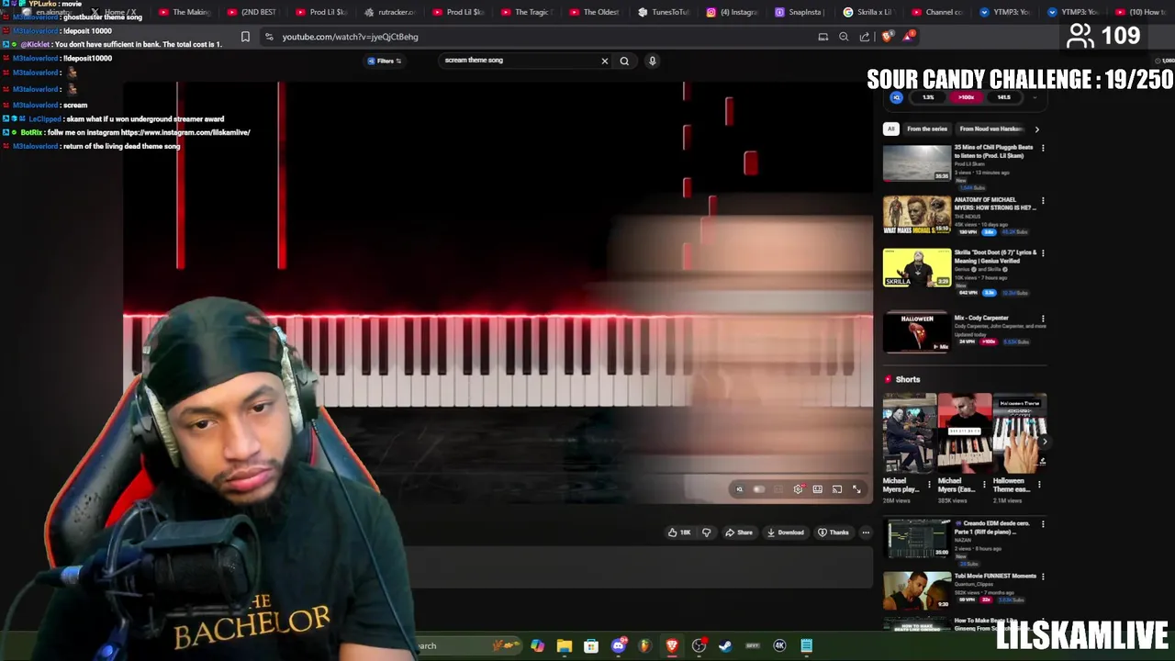
Task: Switch to The Making browser tab
Action: pyautogui.click(x=185, y=12)
